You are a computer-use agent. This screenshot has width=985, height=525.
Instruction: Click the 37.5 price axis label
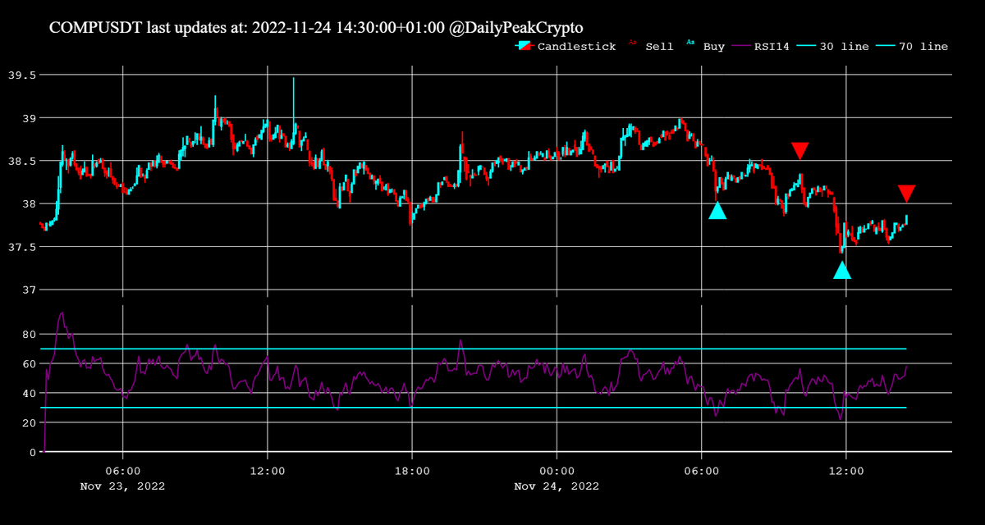click(21, 247)
